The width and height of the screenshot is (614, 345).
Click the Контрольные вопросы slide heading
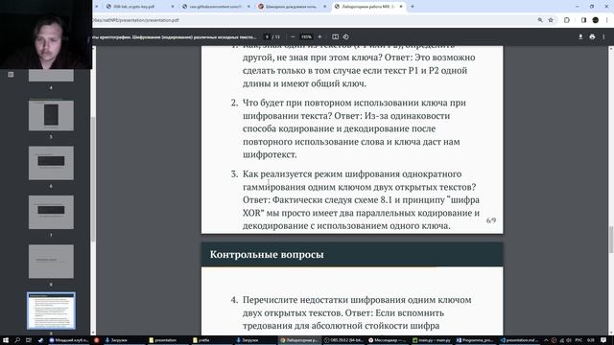pyautogui.click(x=267, y=254)
